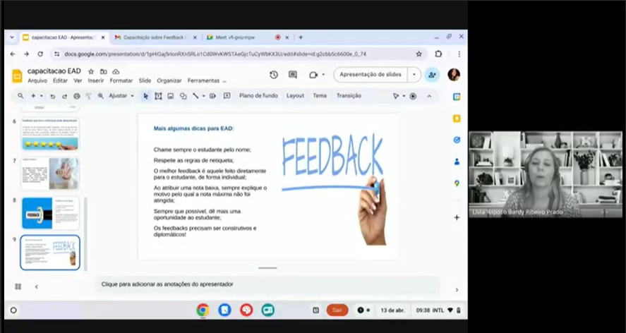This screenshot has width=626, height=333.
Task: Expand the line tool dropdown arrow
Action: (x=204, y=96)
